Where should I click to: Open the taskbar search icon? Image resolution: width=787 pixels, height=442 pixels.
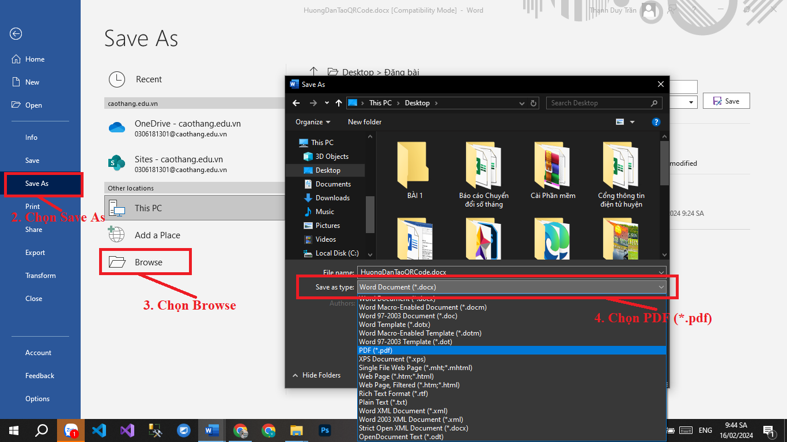click(41, 430)
